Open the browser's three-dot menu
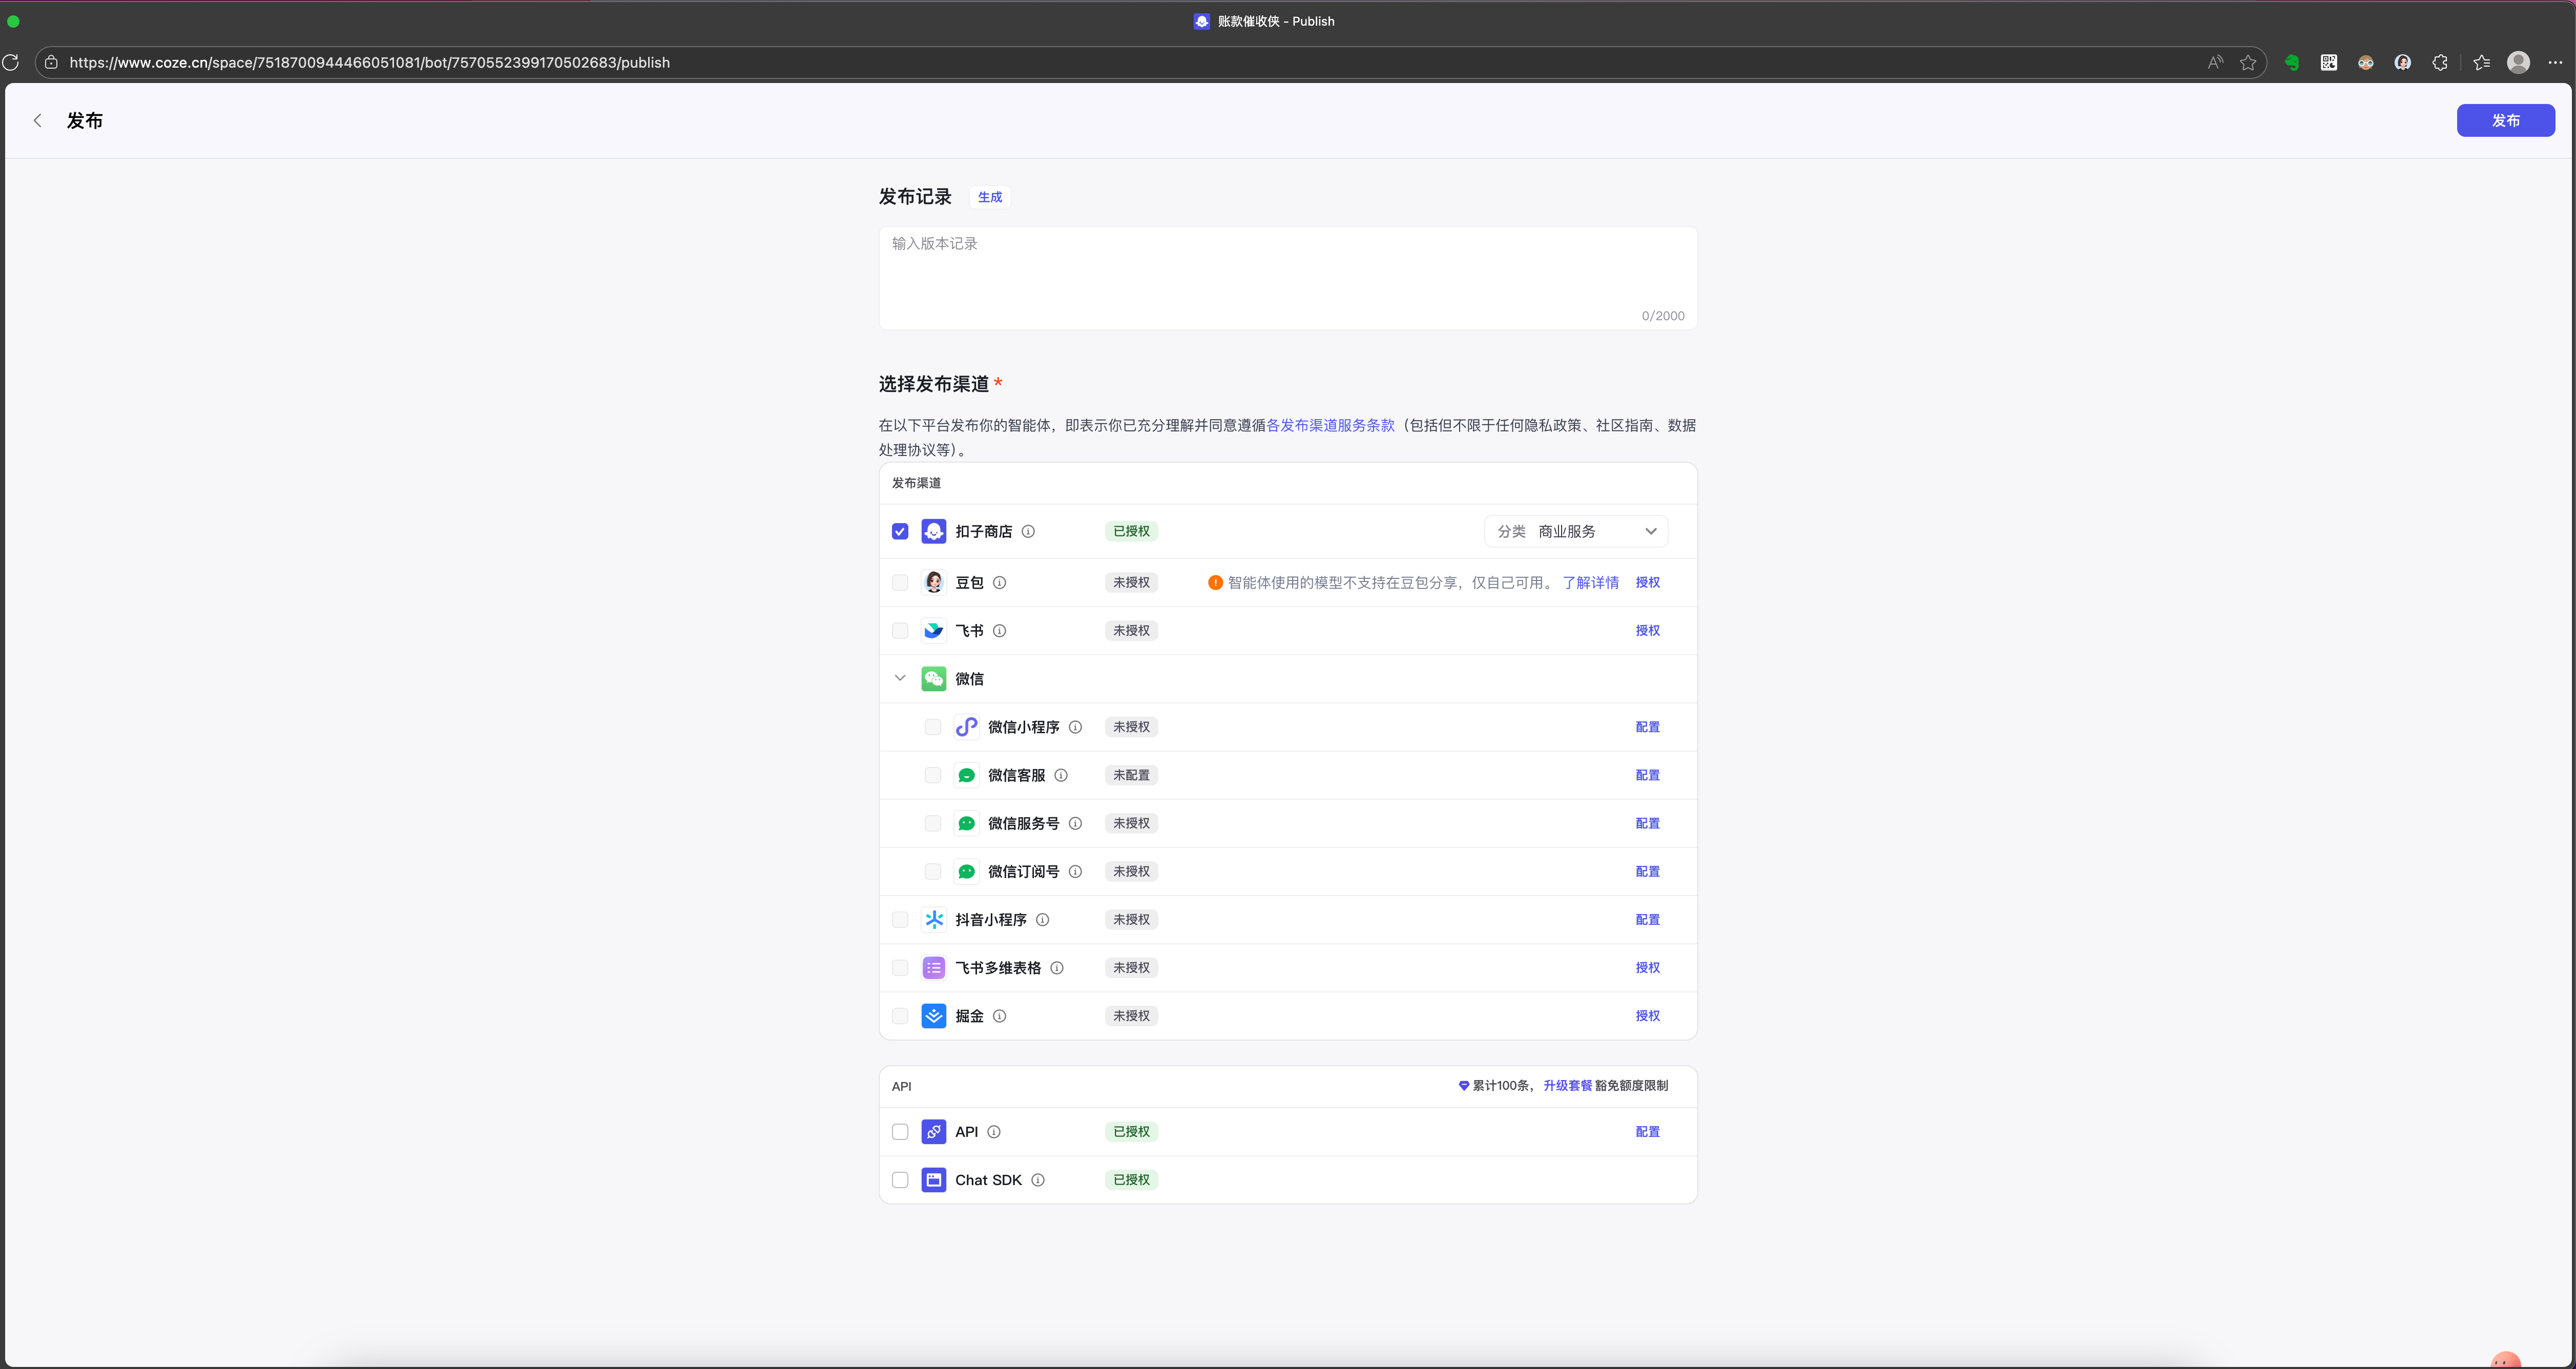The height and width of the screenshot is (1369, 2576). pos(2555,62)
